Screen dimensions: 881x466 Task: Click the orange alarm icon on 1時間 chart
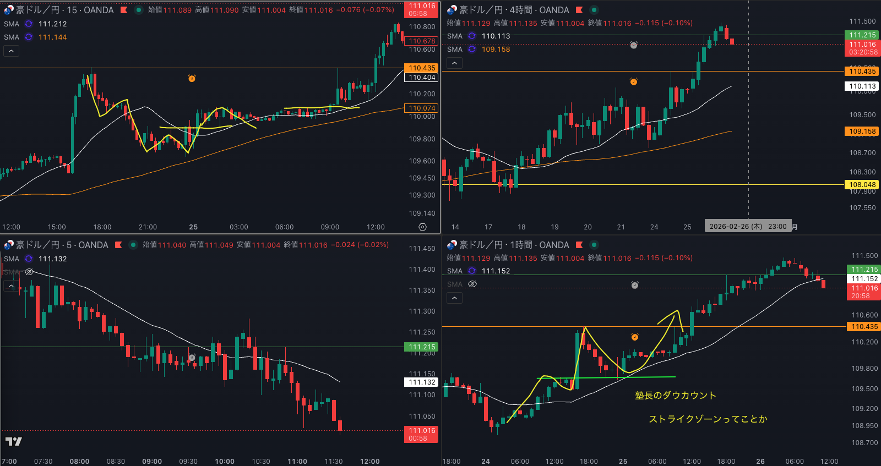(x=634, y=337)
